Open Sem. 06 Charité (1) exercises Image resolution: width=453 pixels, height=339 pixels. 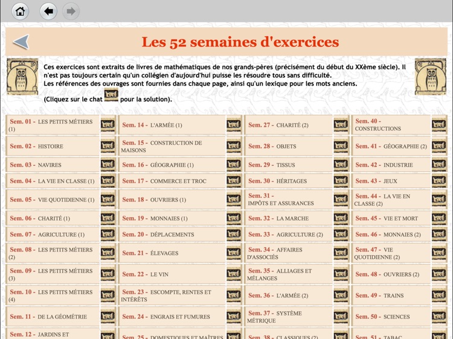click(53, 218)
